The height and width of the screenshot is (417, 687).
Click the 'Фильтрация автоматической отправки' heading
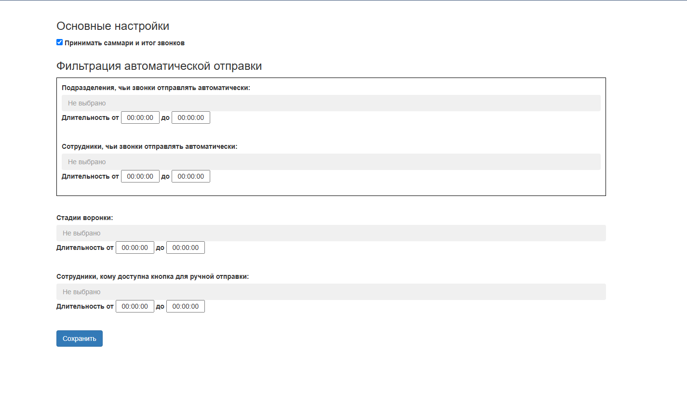coord(159,66)
